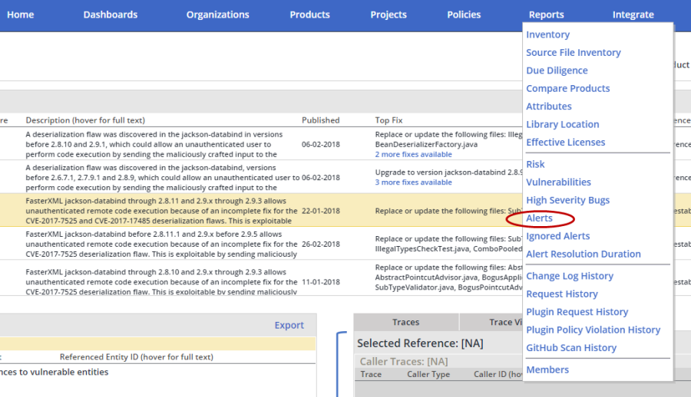
Task: Click the '3 more fixes available' link
Action: [413, 182]
